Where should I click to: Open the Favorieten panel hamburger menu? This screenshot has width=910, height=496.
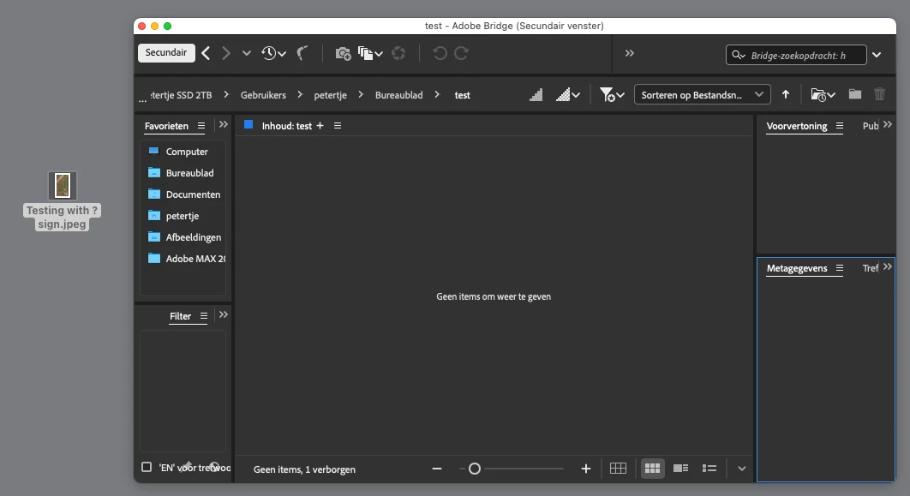pos(201,126)
